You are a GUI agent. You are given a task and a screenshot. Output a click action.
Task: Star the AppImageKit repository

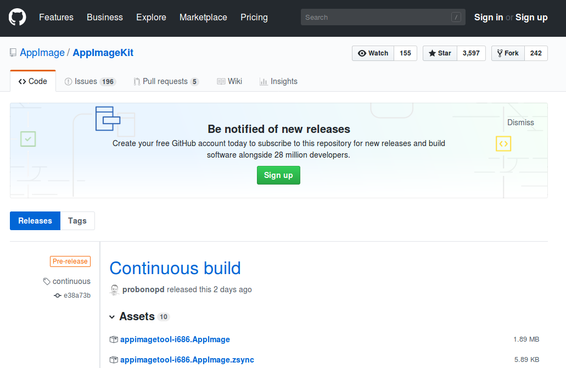click(440, 53)
